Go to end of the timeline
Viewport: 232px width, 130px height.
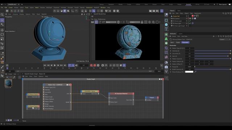point(65,65)
